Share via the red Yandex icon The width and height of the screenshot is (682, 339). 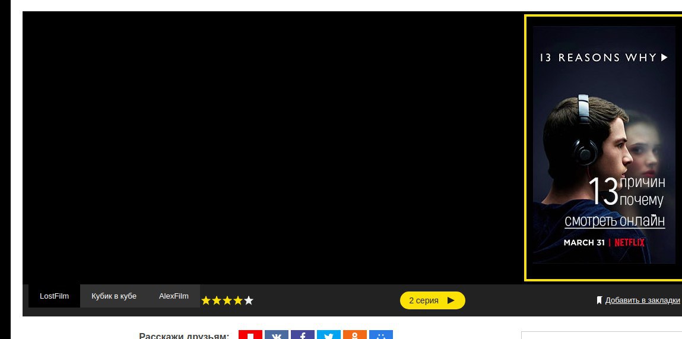(x=250, y=335)
